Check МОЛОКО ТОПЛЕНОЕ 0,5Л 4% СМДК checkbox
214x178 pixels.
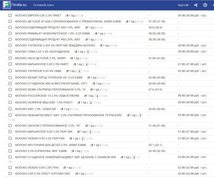pyautogui.click(x=10, y=71)
